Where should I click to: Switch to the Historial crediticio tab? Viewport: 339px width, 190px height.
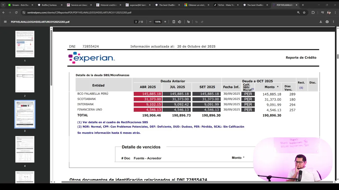pyautogui.click(x=108, y=5)
